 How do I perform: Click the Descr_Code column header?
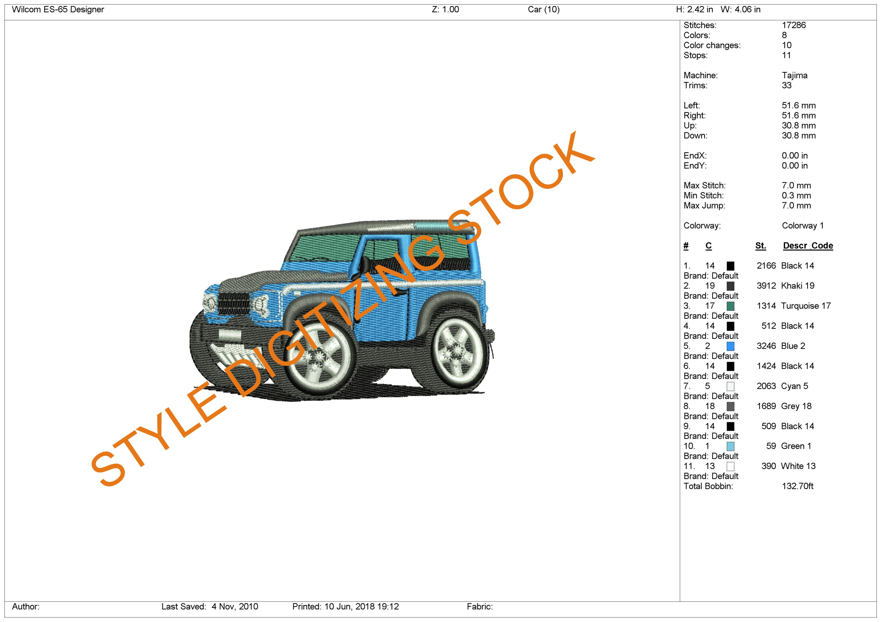(x=808, y=246)
